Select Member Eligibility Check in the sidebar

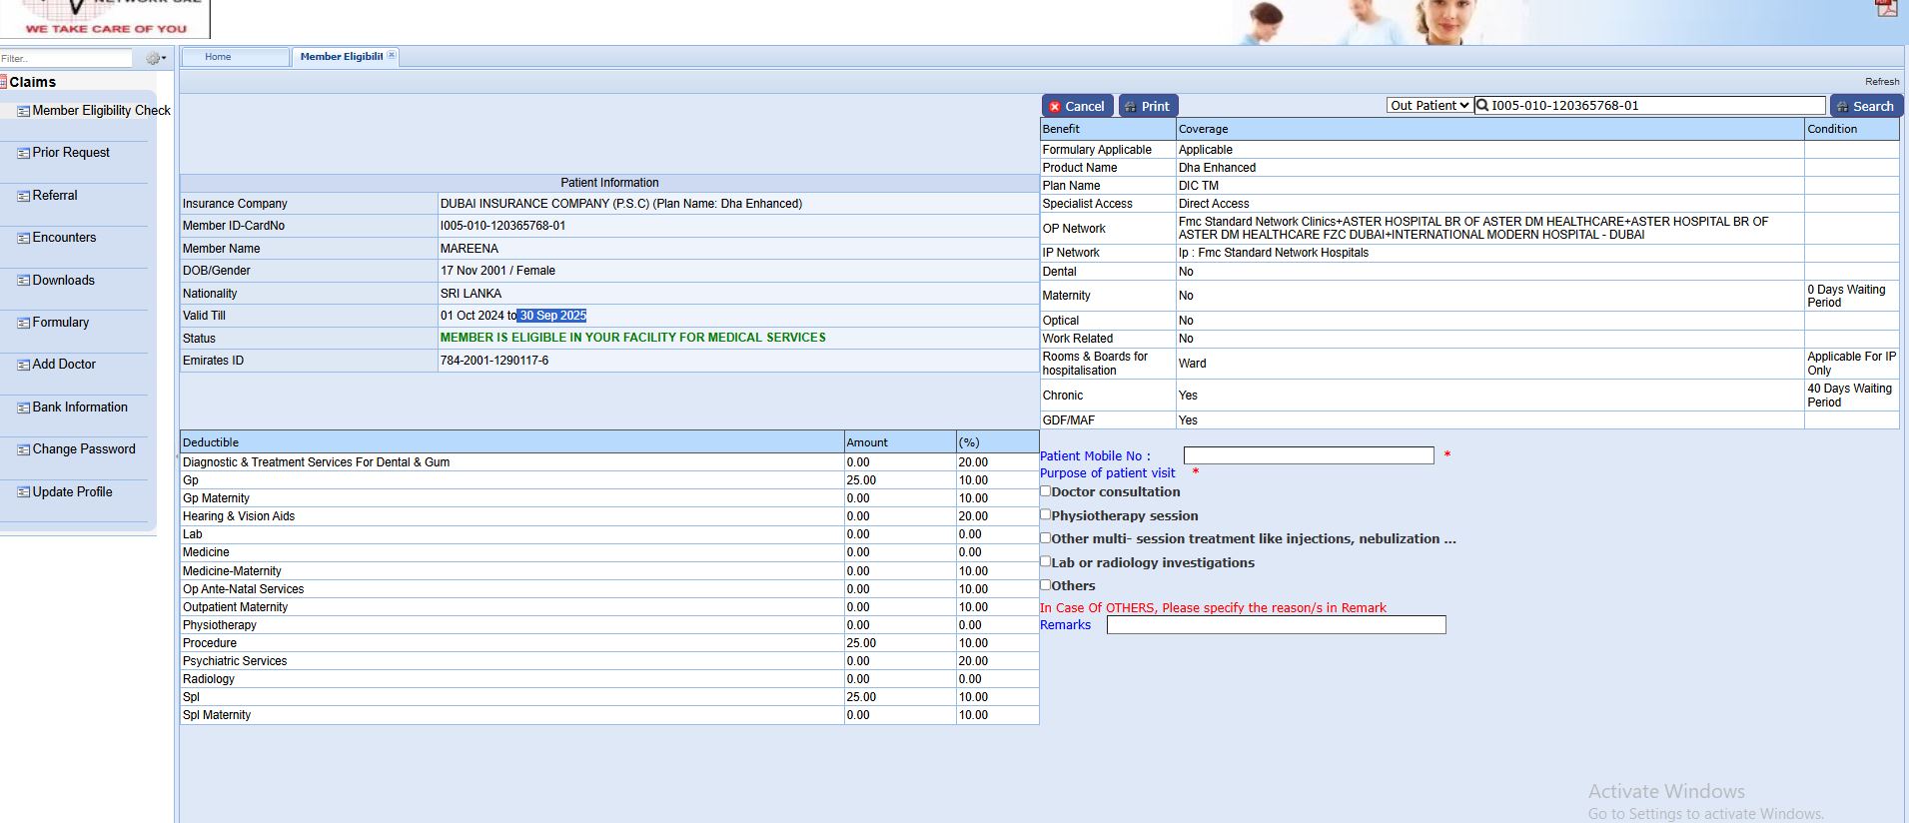click(101, 111)
